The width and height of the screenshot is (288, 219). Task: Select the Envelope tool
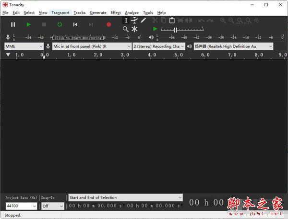point(134,20)
